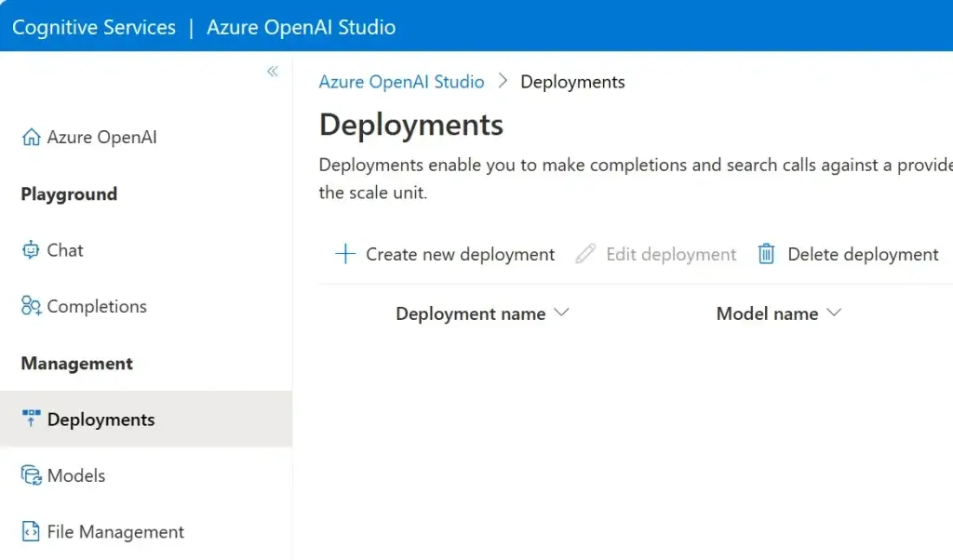Expand the Deployment name chevron
The height and width of the screenshot is (560, 953).
(561, 313)
